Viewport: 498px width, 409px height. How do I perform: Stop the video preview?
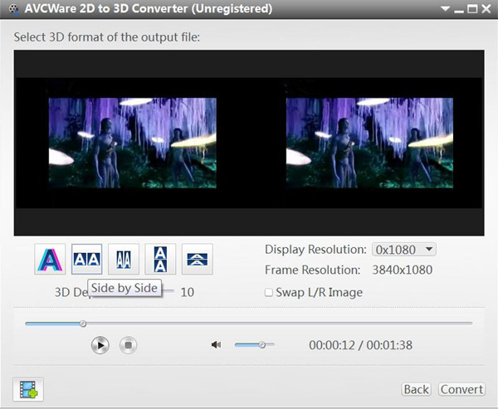click(x=129, y=345)
